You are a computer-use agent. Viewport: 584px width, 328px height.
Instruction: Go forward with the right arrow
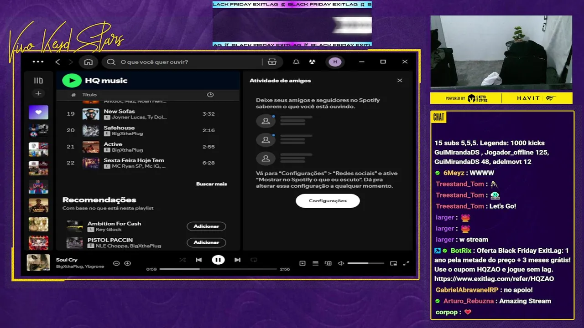click(x=71, y=62)
